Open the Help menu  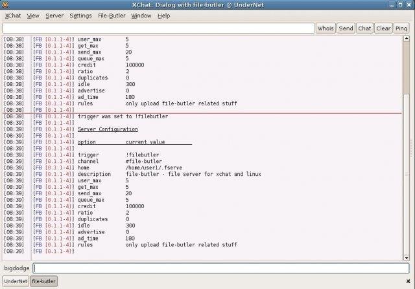pos(164,16)
